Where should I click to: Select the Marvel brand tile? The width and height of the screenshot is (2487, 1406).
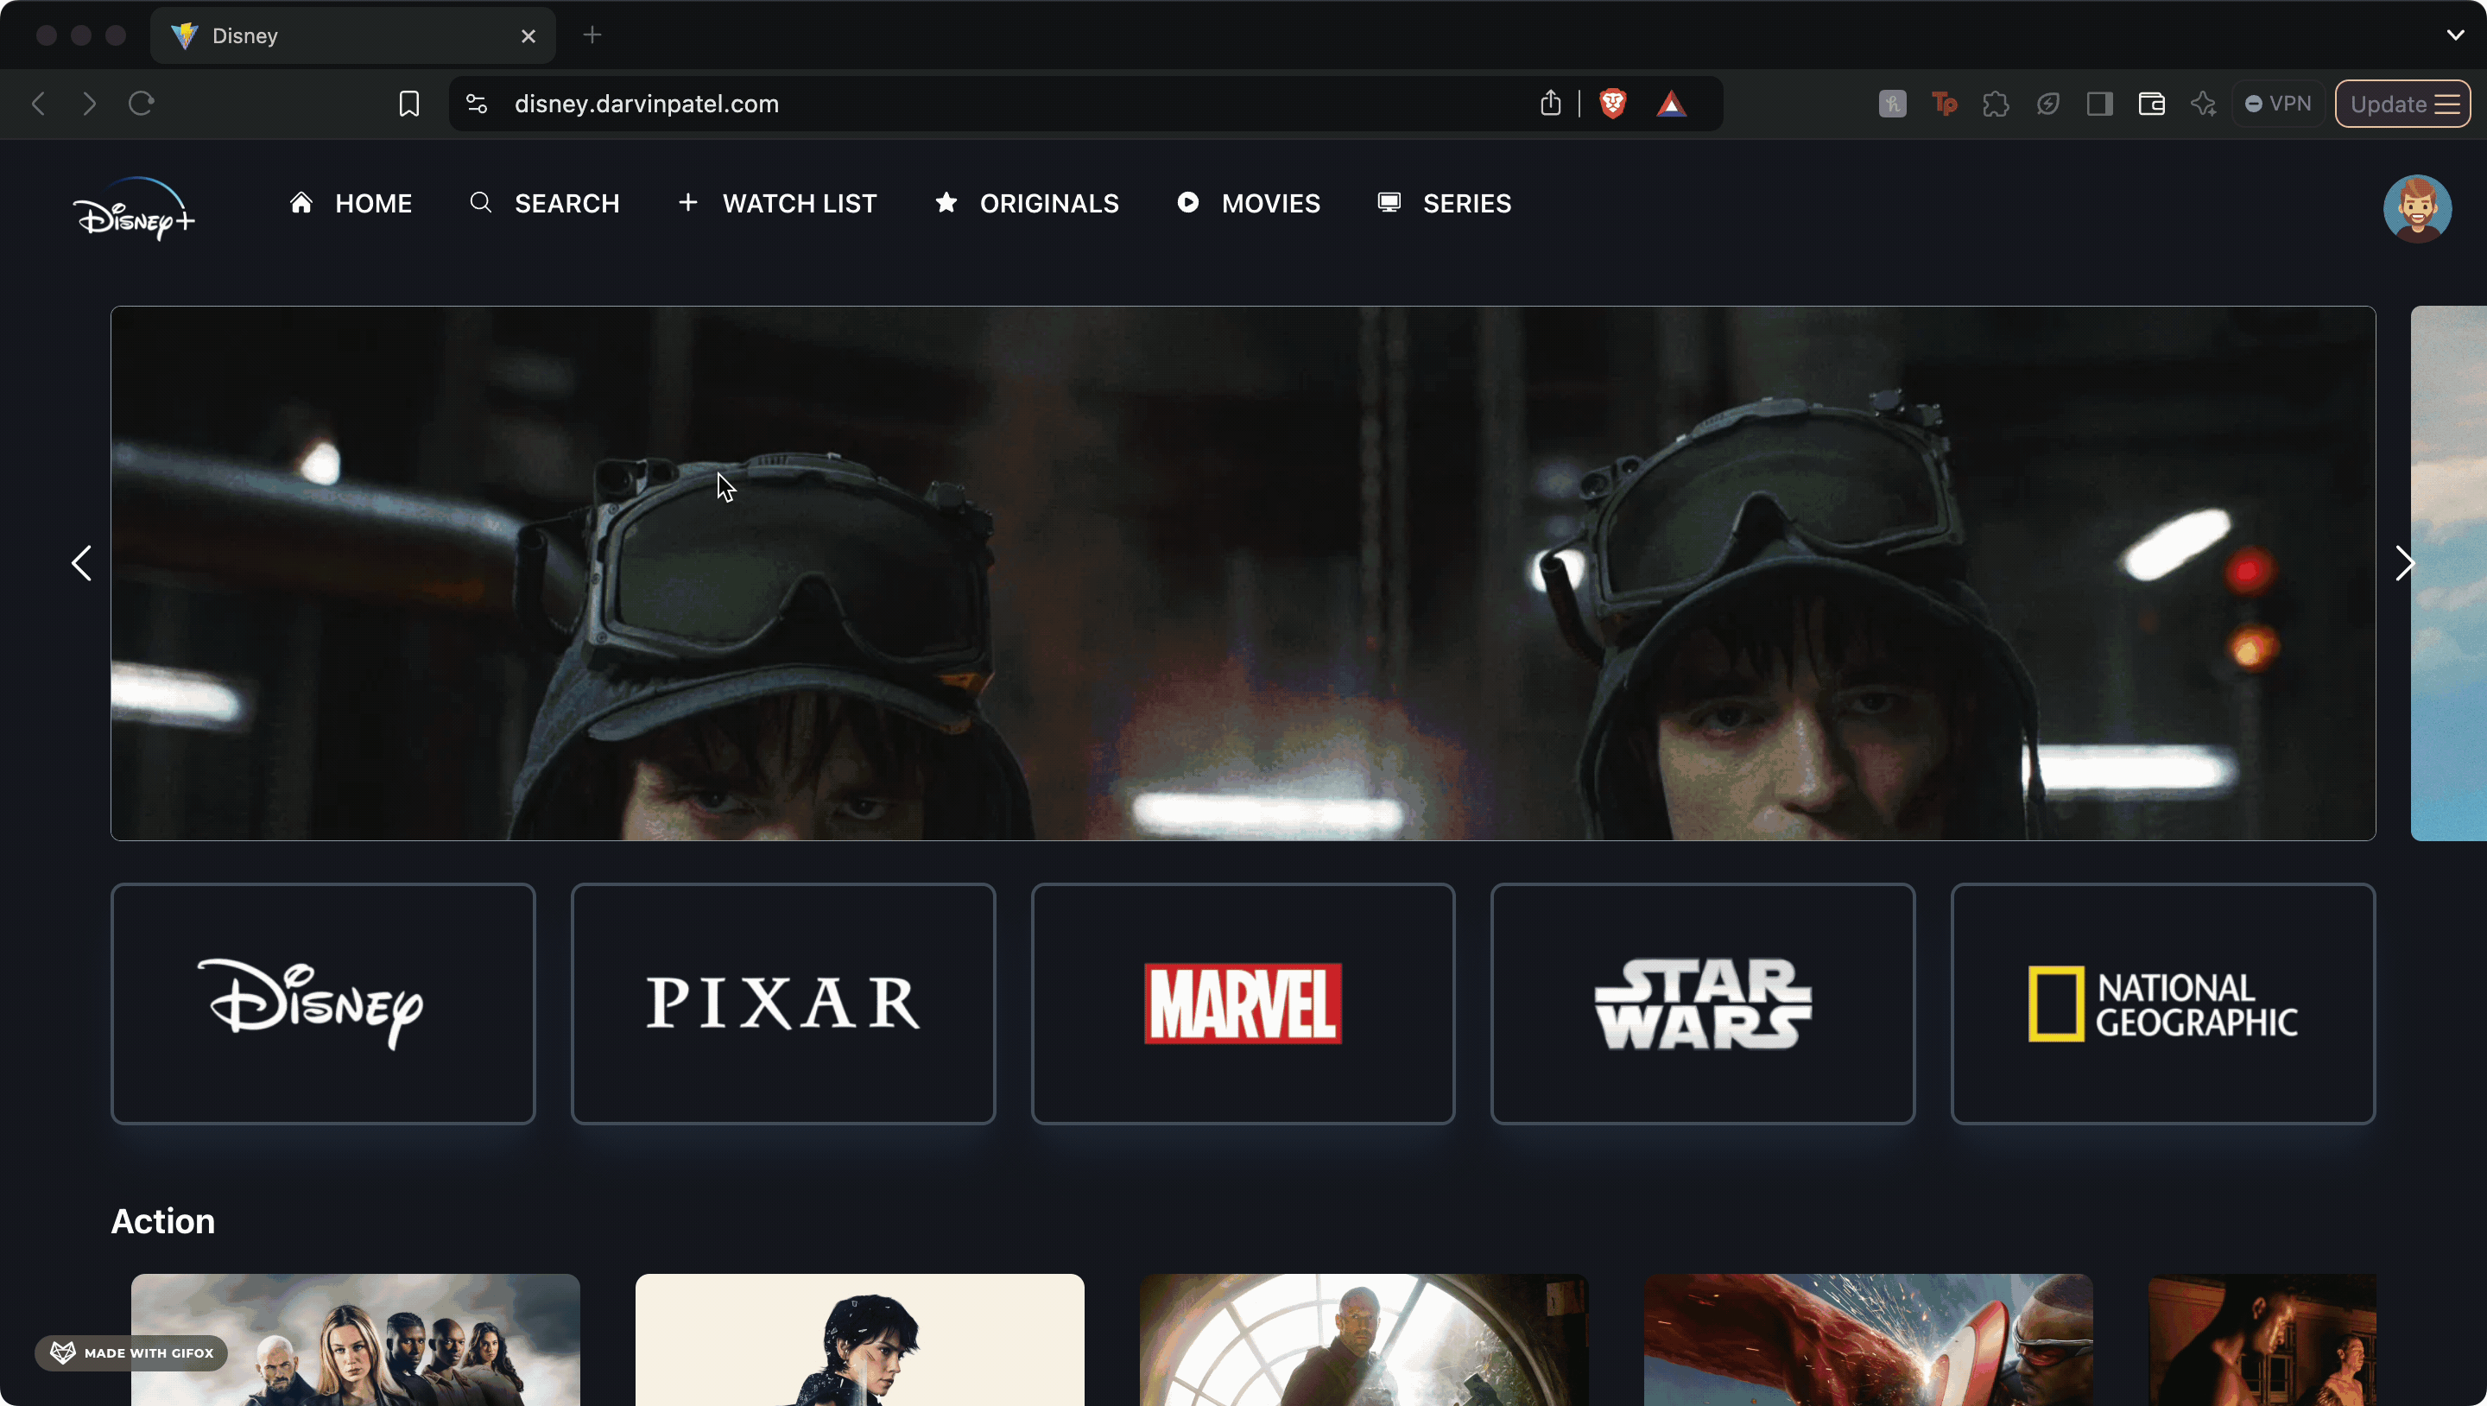(x=1243, y=1004)
